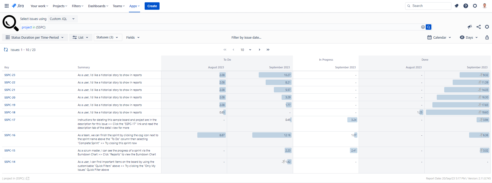Click the export icon beside Days
This screenshot has height=183, width=492.
[x=487, y=37]
